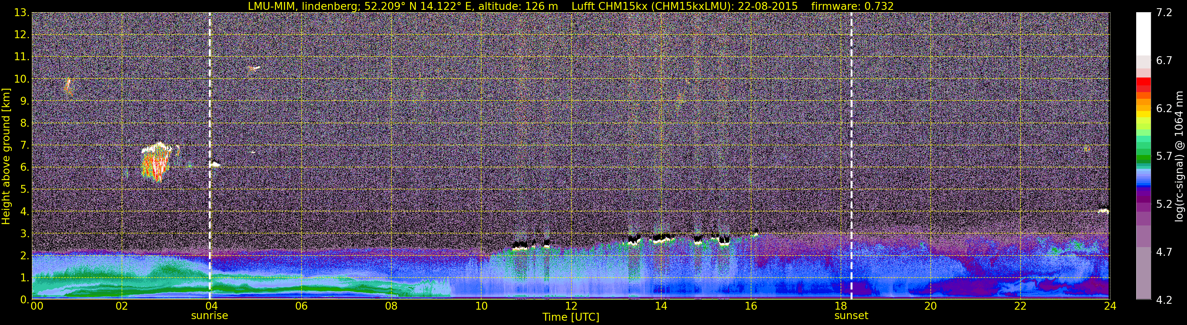Click the colorbar tick value '7.2'
The height and width of the screenshot is (325, 1187).
(1164, 13)
